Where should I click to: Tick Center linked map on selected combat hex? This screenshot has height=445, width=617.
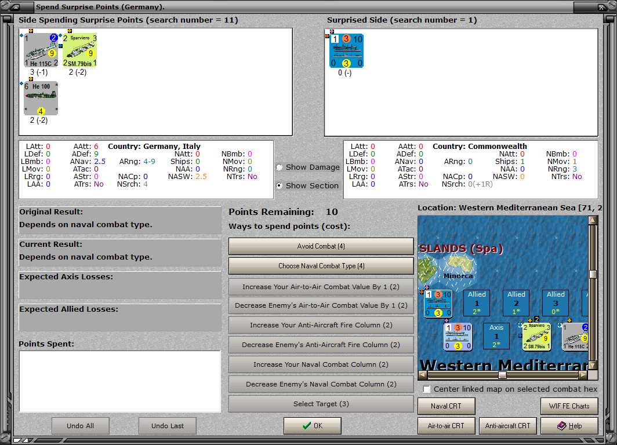click(427, 389)
